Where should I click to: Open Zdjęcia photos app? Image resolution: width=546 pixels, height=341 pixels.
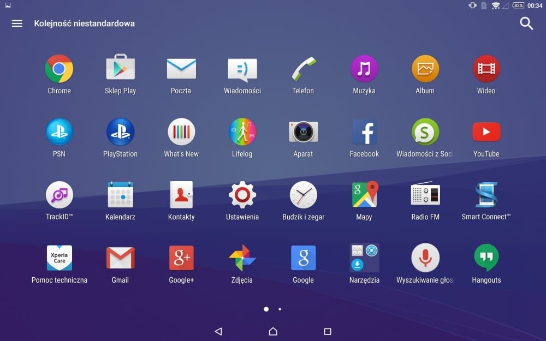tap(242, 258)
